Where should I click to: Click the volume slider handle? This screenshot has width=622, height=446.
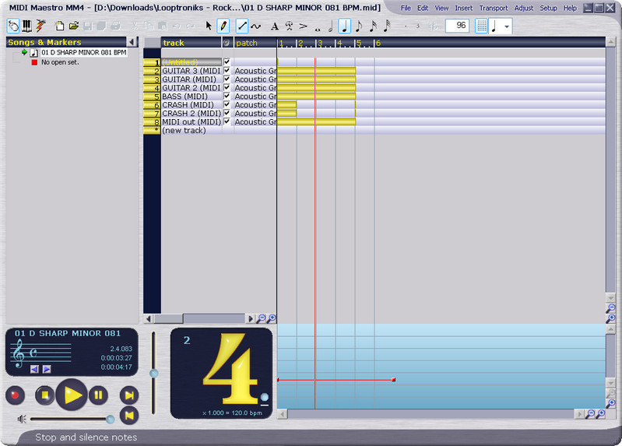(x=110, y=419)
